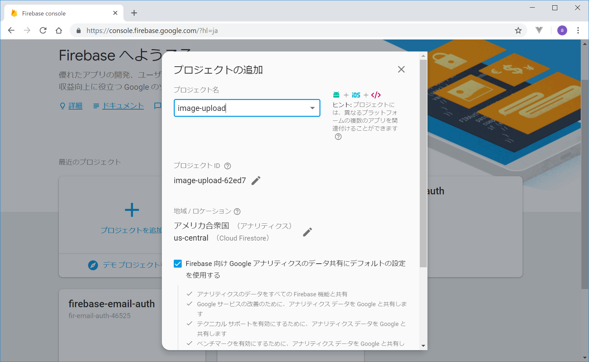Go back in browser history
Image resolution: width=589 pixels, height=362 pixels.
[x=11, y=30]
